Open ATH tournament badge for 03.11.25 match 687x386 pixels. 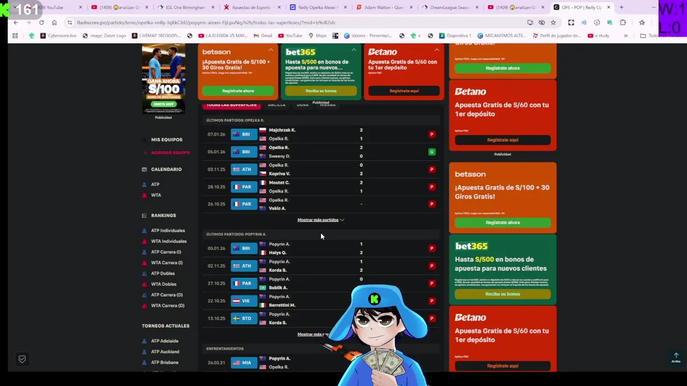(x=244, y=169)
